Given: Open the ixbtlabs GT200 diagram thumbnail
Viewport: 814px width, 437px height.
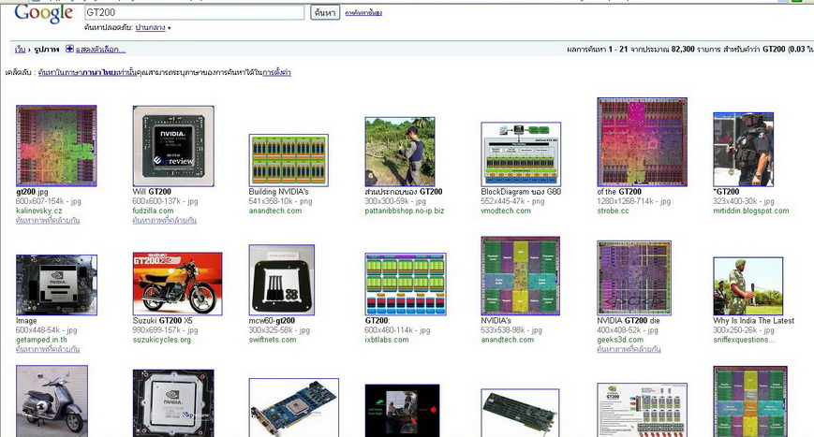Looking at the screenshot, I should pyautogui.click(x=406, y=284).
